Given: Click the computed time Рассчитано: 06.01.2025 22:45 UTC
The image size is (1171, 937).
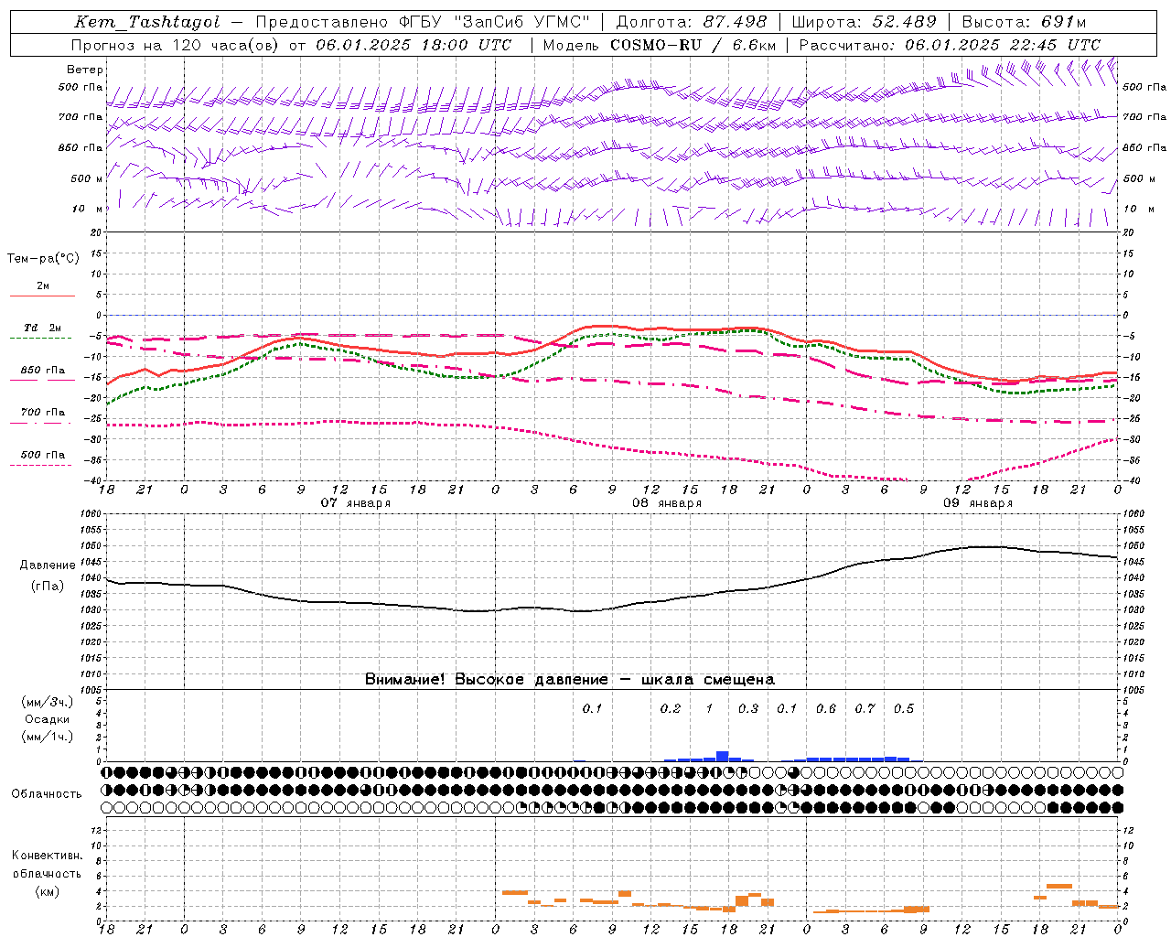Looking at the screenshot, I should [951, 45].
